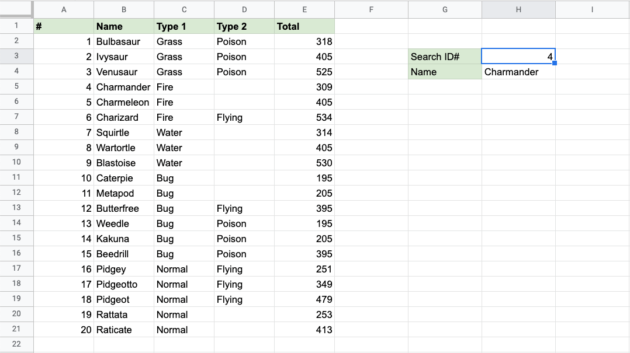Click the Raticate name cell
The width and height of the screenshot is (630, 353).
click(124, 330)
